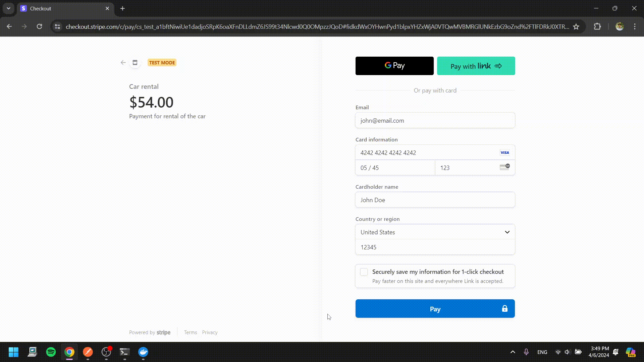Open the Chrome three-dot menu

[x=635, y=26]
